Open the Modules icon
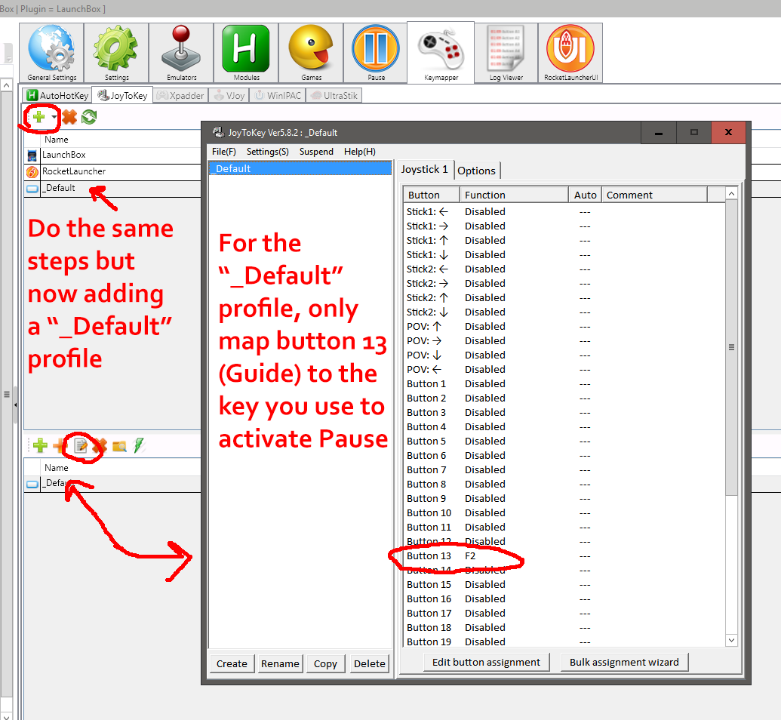 pyautogui.click(x=246, y=53)
